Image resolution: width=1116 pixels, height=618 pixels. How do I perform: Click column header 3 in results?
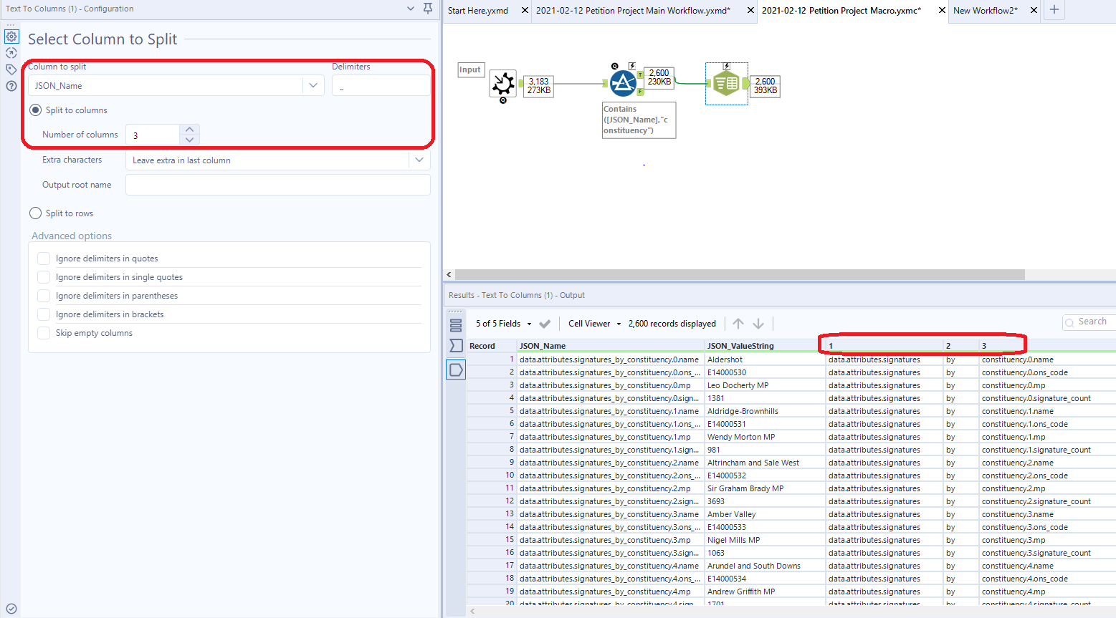[1047, 346]
